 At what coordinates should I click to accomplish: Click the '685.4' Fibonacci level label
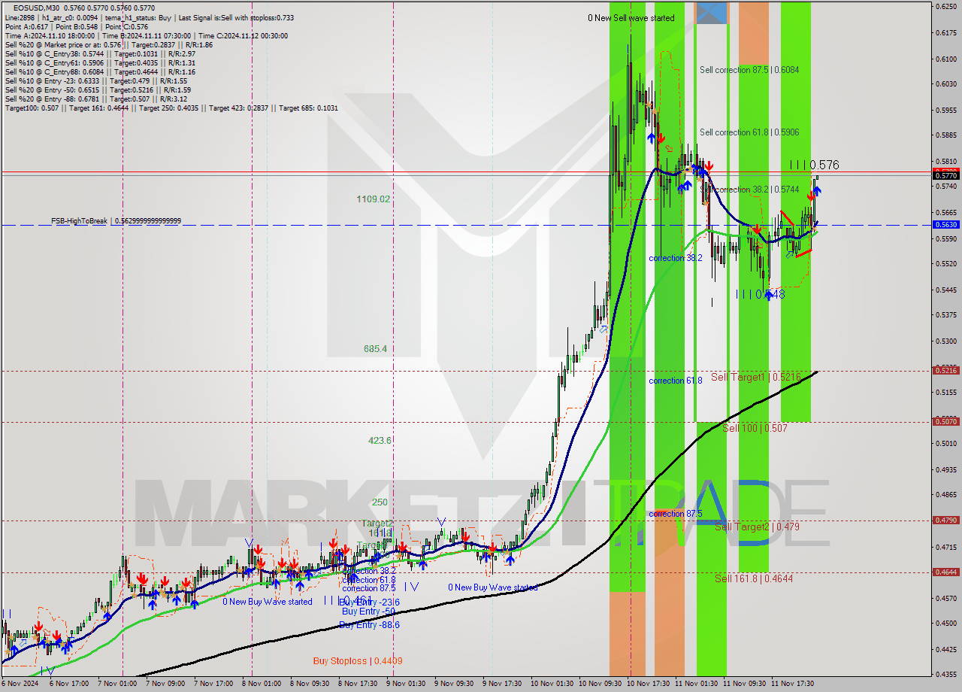point(375,349)
